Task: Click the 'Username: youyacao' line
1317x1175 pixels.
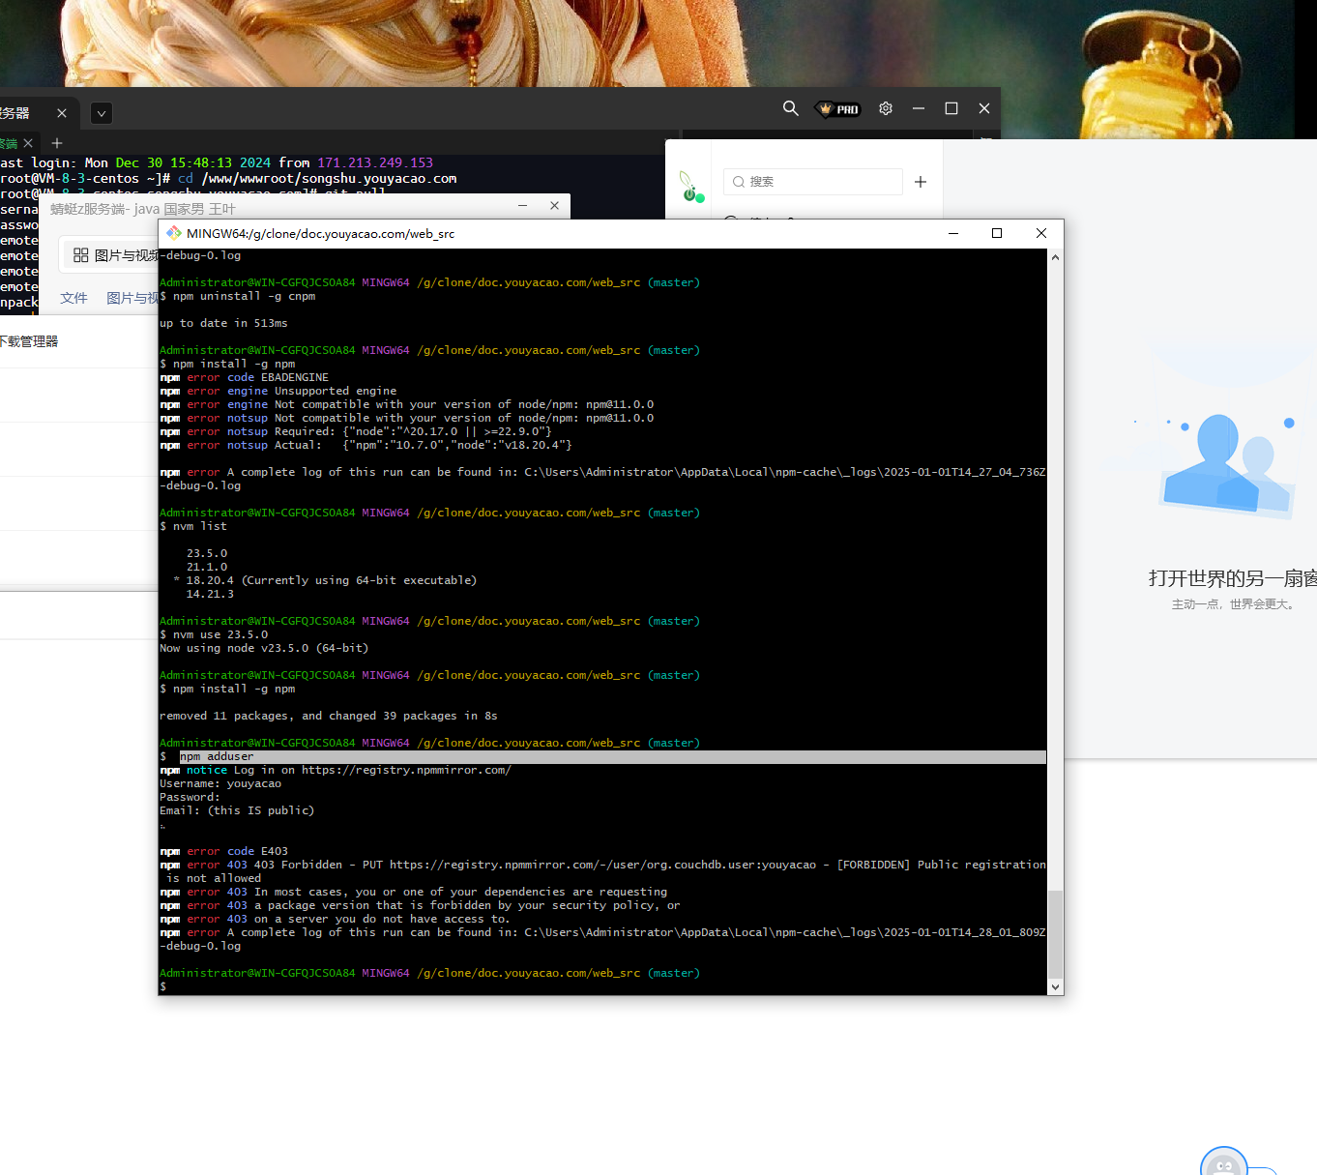Action: (x=220, y=783)
